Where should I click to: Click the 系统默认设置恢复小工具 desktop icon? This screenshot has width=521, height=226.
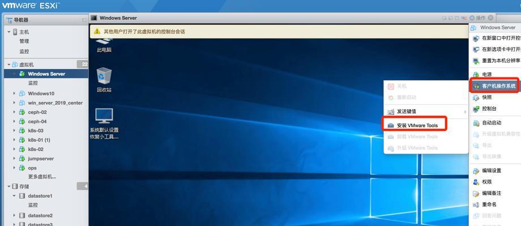click(x=104, y=123)
